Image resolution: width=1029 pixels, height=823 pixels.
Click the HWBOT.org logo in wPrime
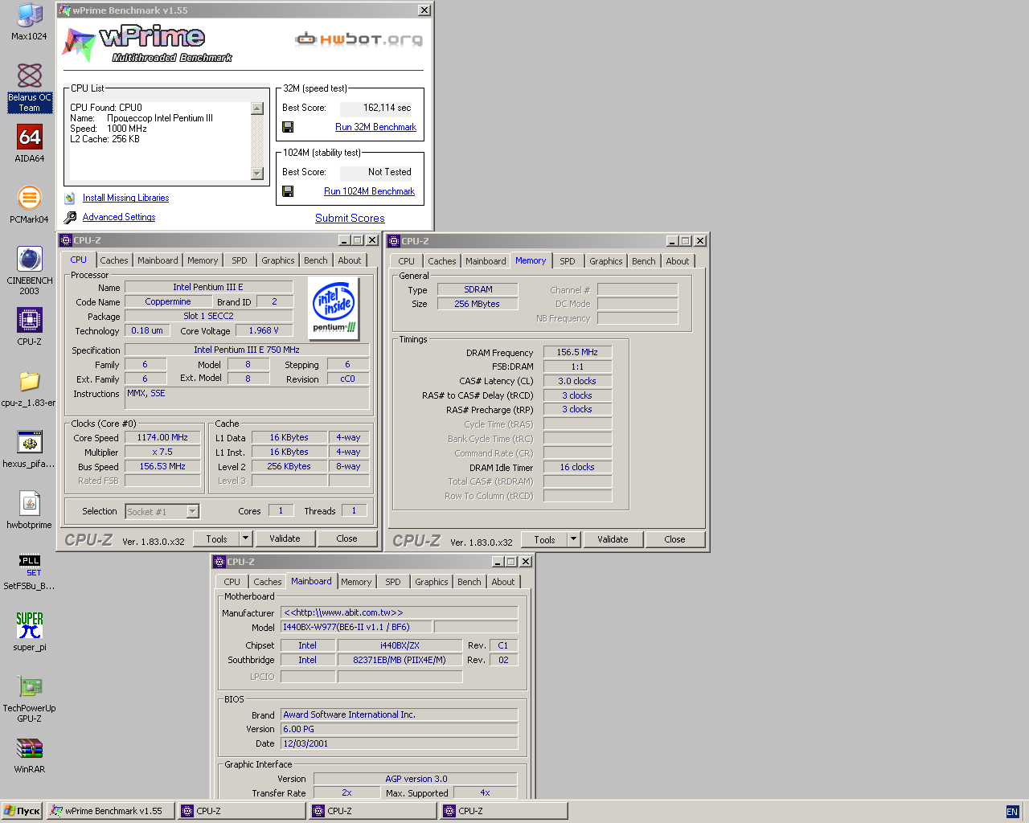(x=359, y=39)
